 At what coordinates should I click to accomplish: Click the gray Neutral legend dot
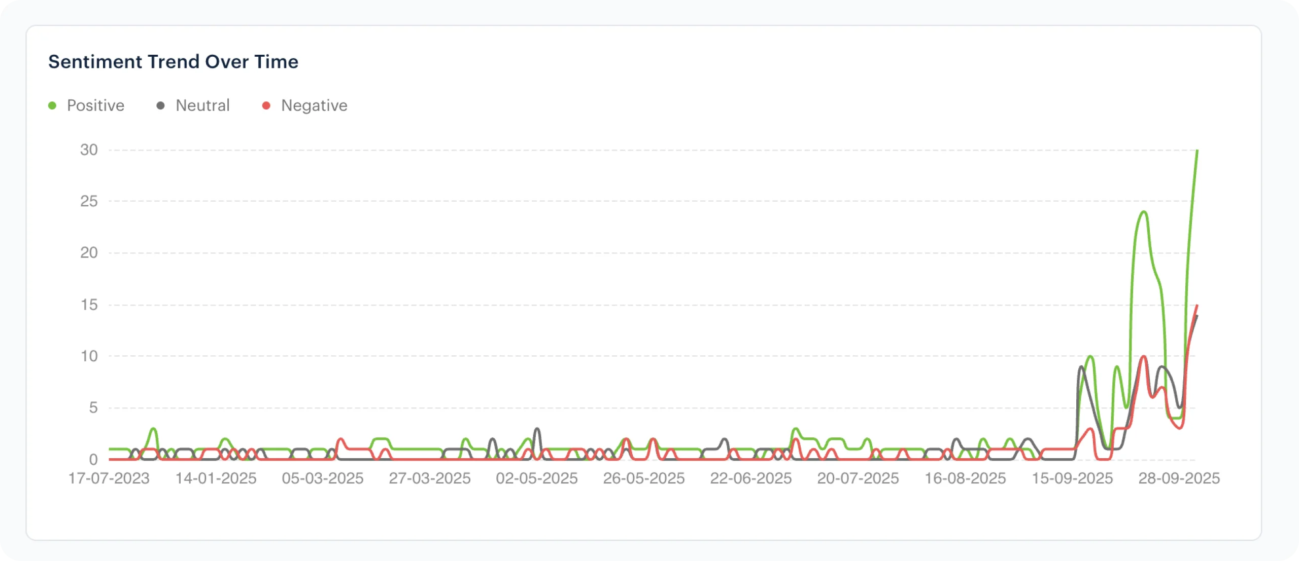[160, 105]
